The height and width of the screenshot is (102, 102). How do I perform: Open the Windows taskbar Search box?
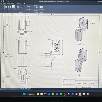click(x=31, y=94)
